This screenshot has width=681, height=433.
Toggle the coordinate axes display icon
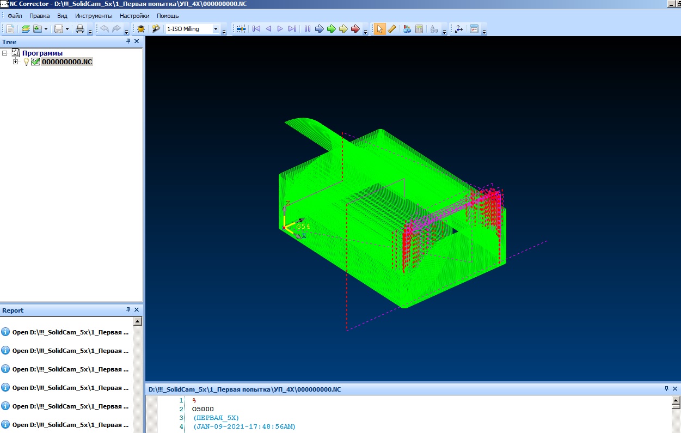459,29
